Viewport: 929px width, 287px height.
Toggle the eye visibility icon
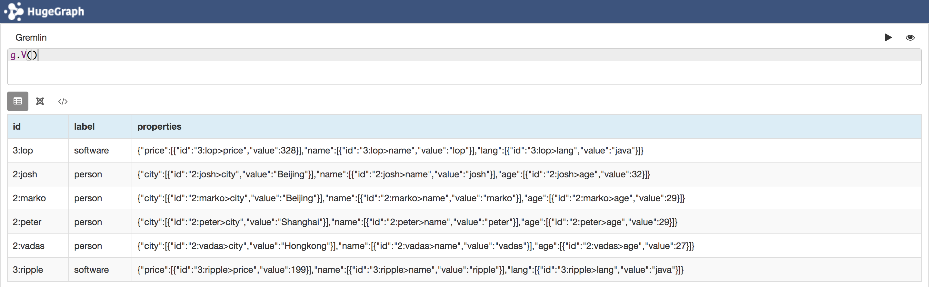click(910, 37)
